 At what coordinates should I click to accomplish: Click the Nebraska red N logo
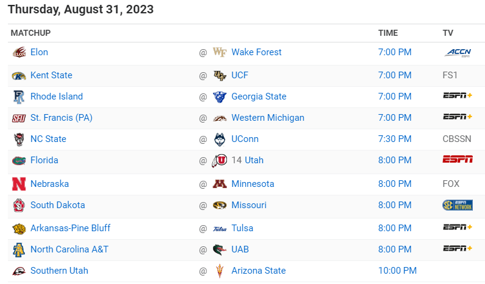click(19, 184)
